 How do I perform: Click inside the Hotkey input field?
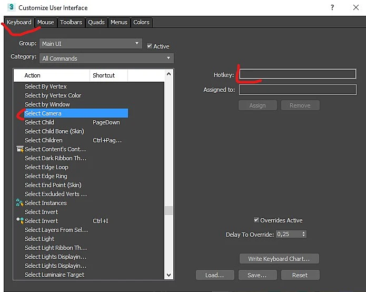(x=298, y=74)
